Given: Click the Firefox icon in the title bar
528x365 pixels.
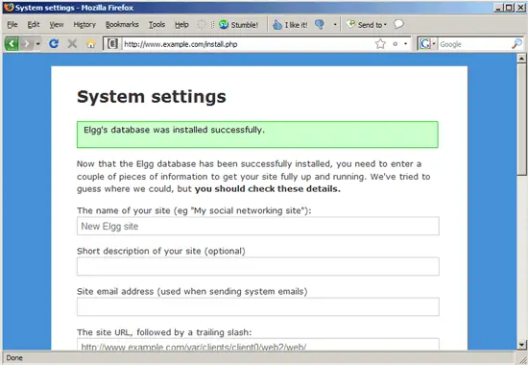Looking at the screenshot, I should 9,7.
